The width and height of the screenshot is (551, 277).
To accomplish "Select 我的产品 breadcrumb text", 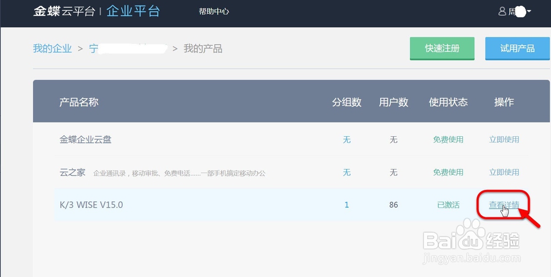I will 203,49.
